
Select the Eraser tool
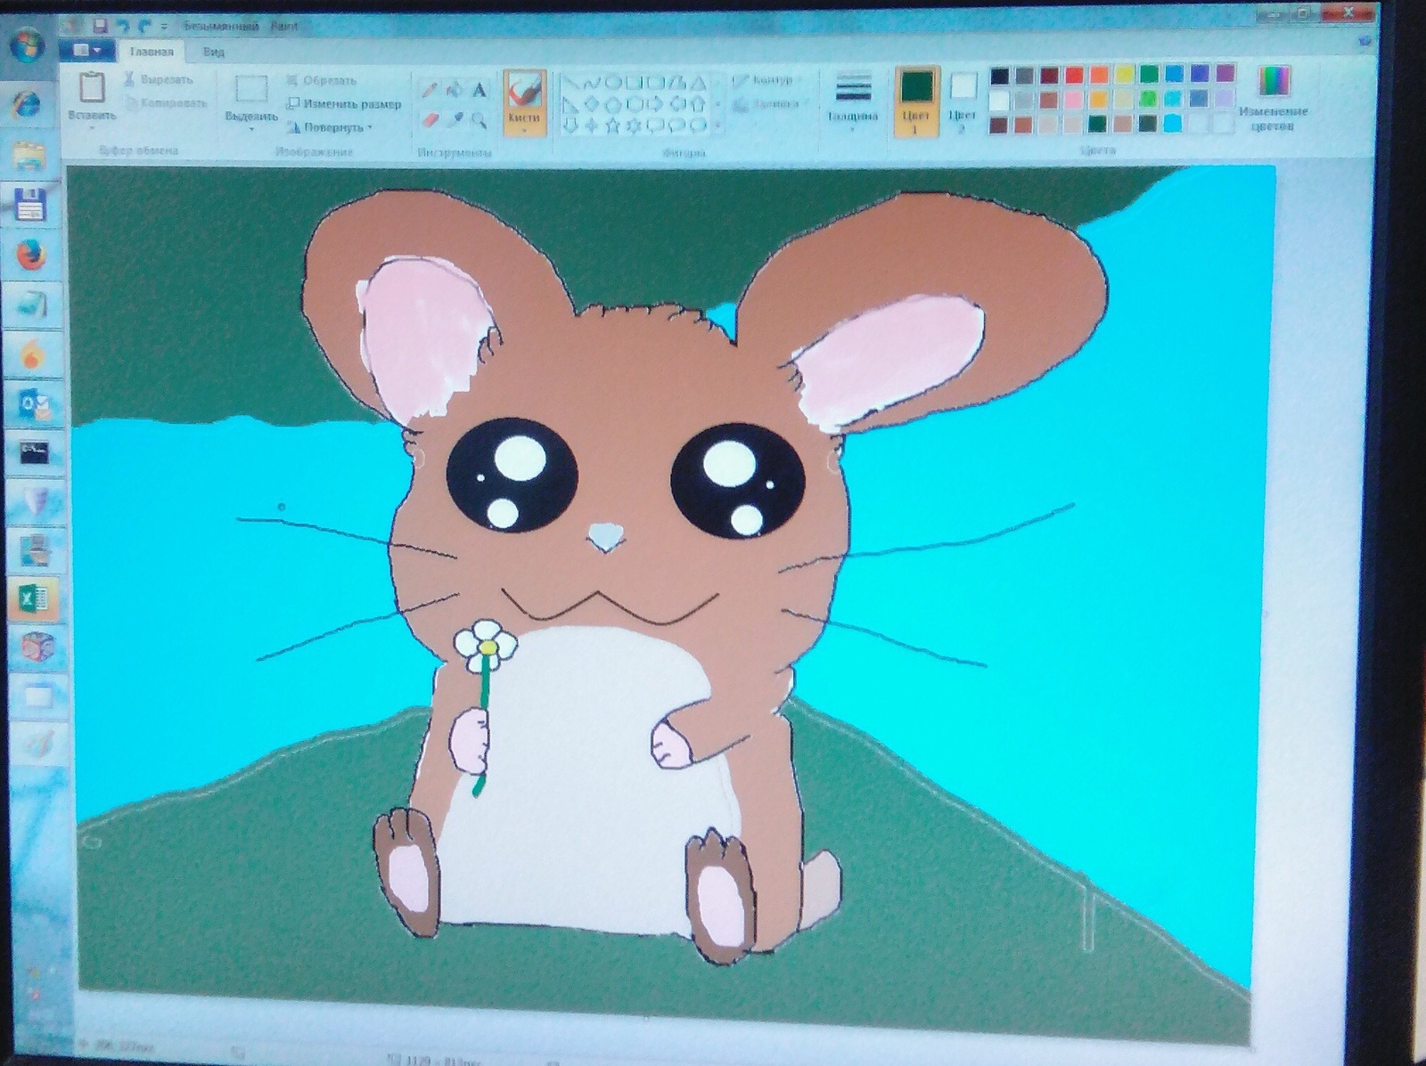coord(430,119)
